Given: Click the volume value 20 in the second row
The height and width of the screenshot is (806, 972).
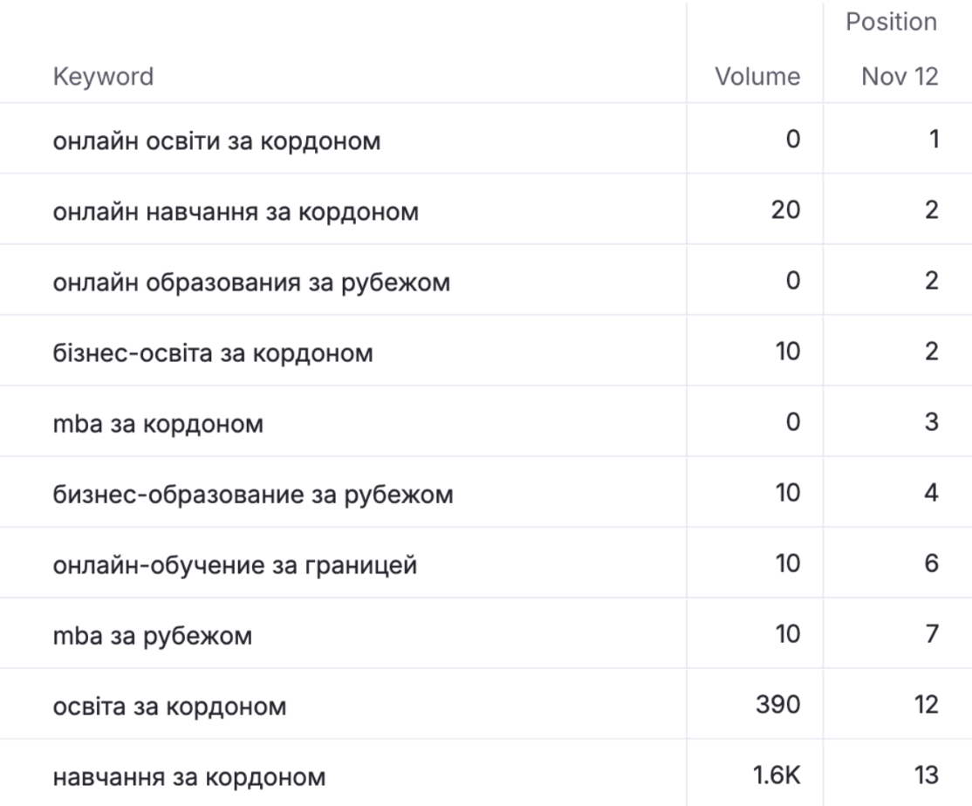Looking at the screenshot, I should tap(777, 208).
